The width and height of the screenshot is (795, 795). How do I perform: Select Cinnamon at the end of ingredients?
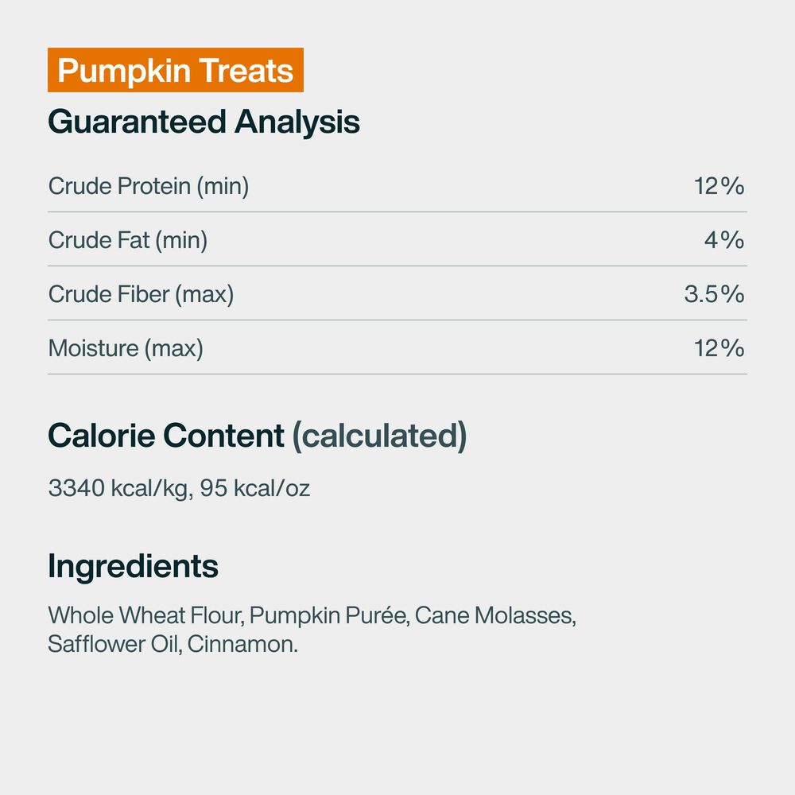(244, 644)
